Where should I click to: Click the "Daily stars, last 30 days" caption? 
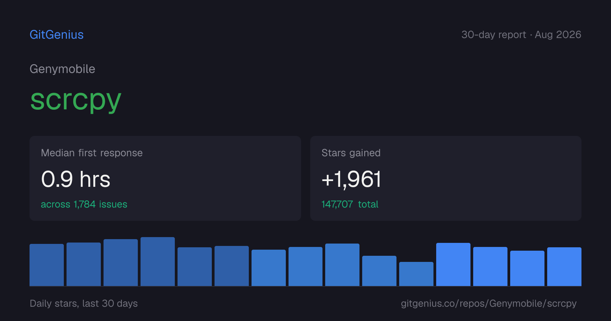84,303
